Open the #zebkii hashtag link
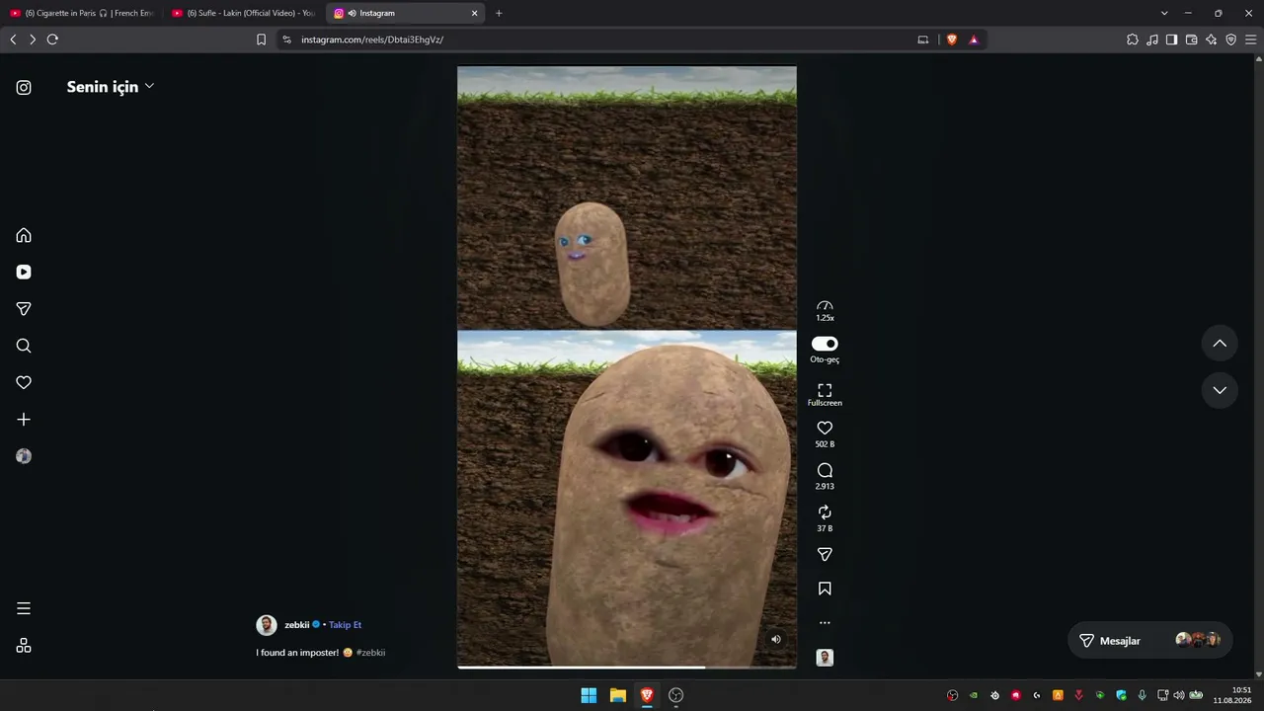1264x711 pixels. [370, 653]
